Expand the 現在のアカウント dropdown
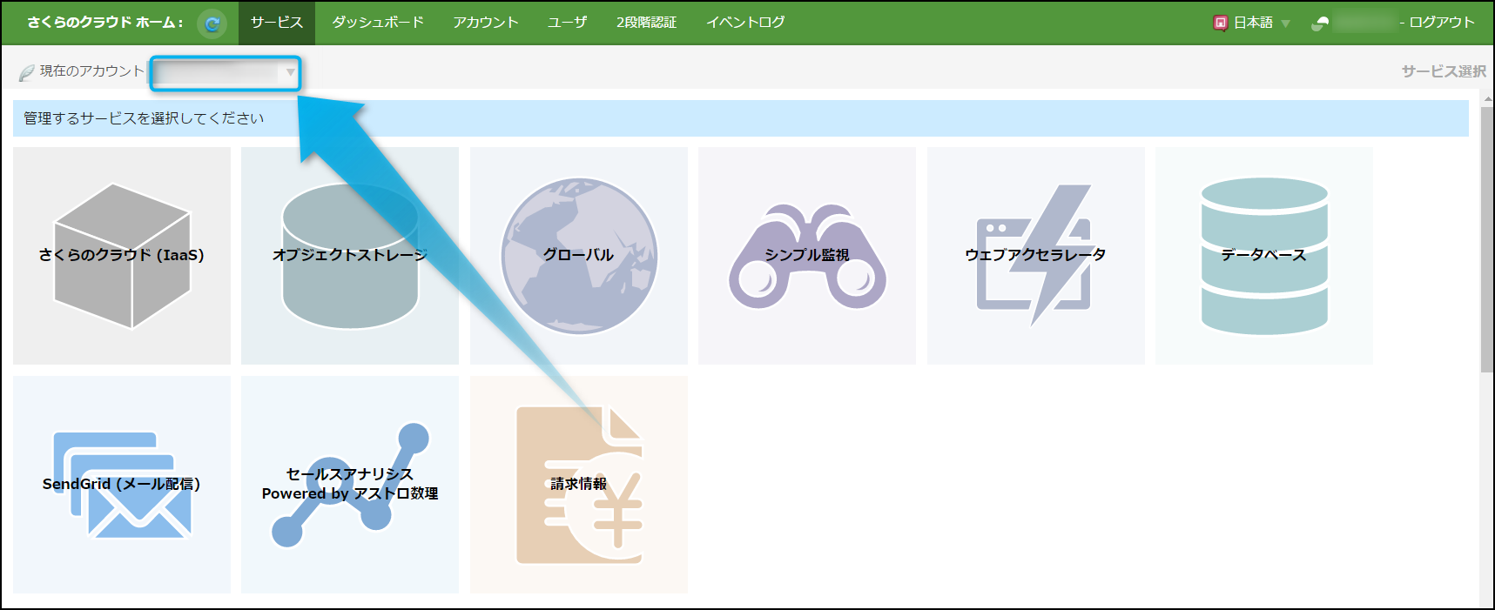 pyautogui.click(x=226, y=73)
